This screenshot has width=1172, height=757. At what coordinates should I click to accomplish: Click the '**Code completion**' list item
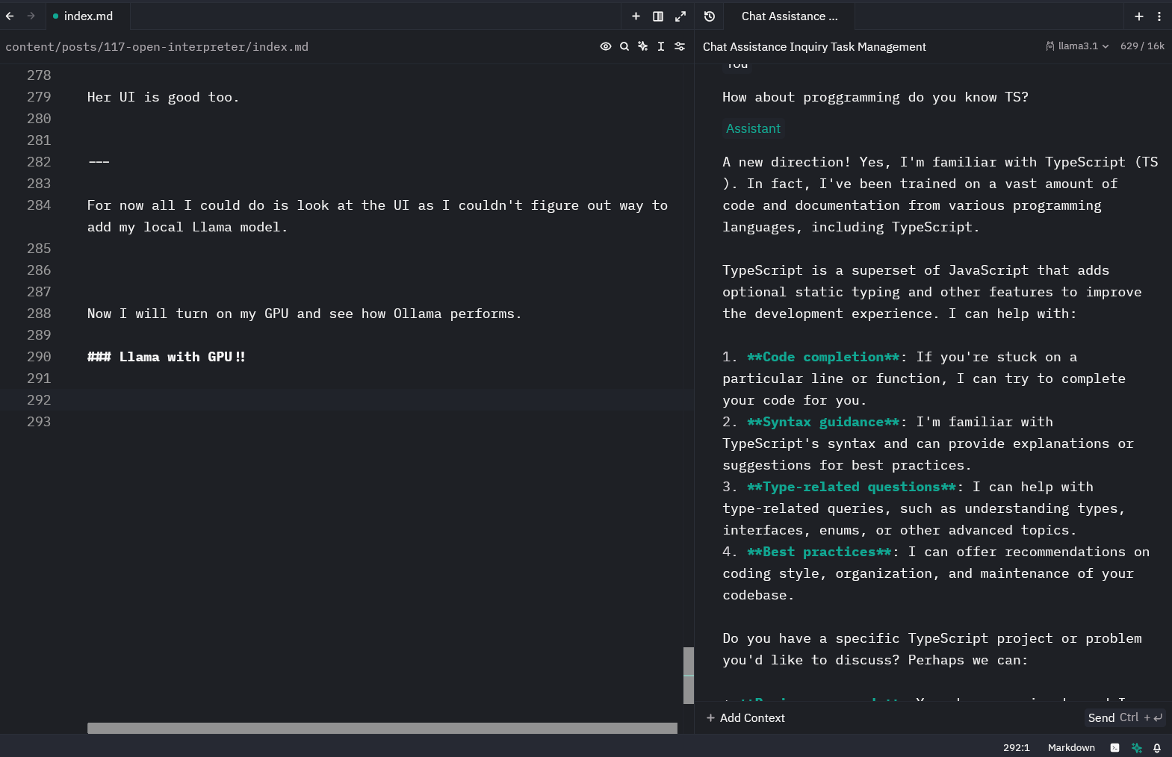tap(823, 357)
